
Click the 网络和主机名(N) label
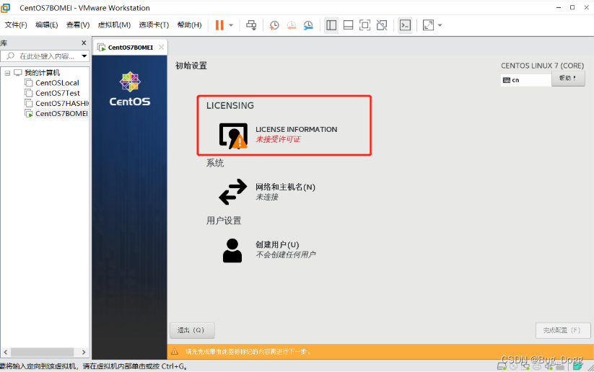[285, 187]
